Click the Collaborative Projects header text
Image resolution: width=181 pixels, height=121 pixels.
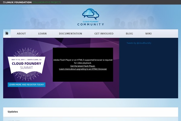(47, 2)
